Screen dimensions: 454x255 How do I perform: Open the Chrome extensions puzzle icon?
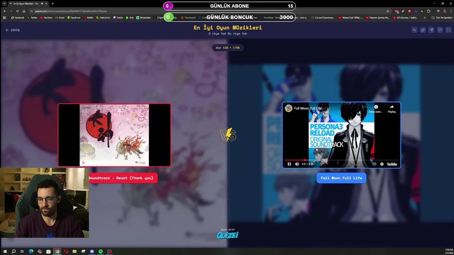tap(428, 11)
